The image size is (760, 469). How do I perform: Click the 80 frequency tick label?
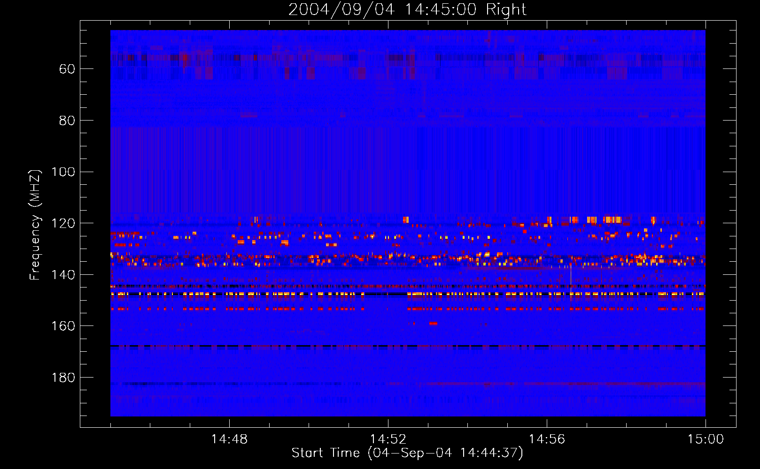coord(67,121)
